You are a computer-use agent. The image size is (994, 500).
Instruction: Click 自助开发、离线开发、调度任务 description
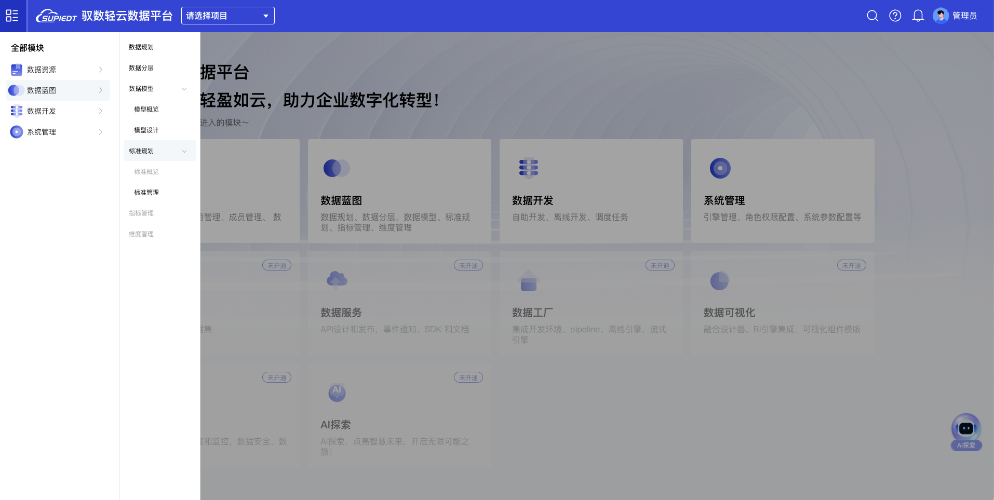pyautogui.click(x=570, y=217)
